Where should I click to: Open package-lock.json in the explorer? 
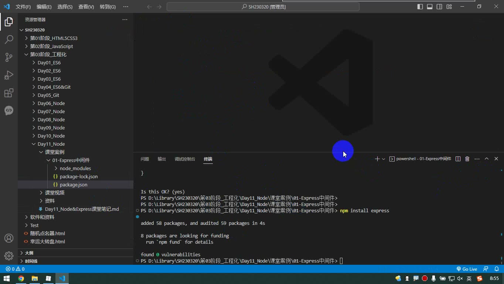79,176
